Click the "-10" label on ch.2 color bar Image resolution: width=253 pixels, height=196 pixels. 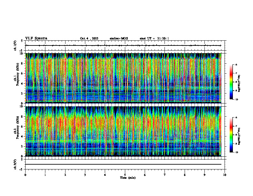point(236,152)
